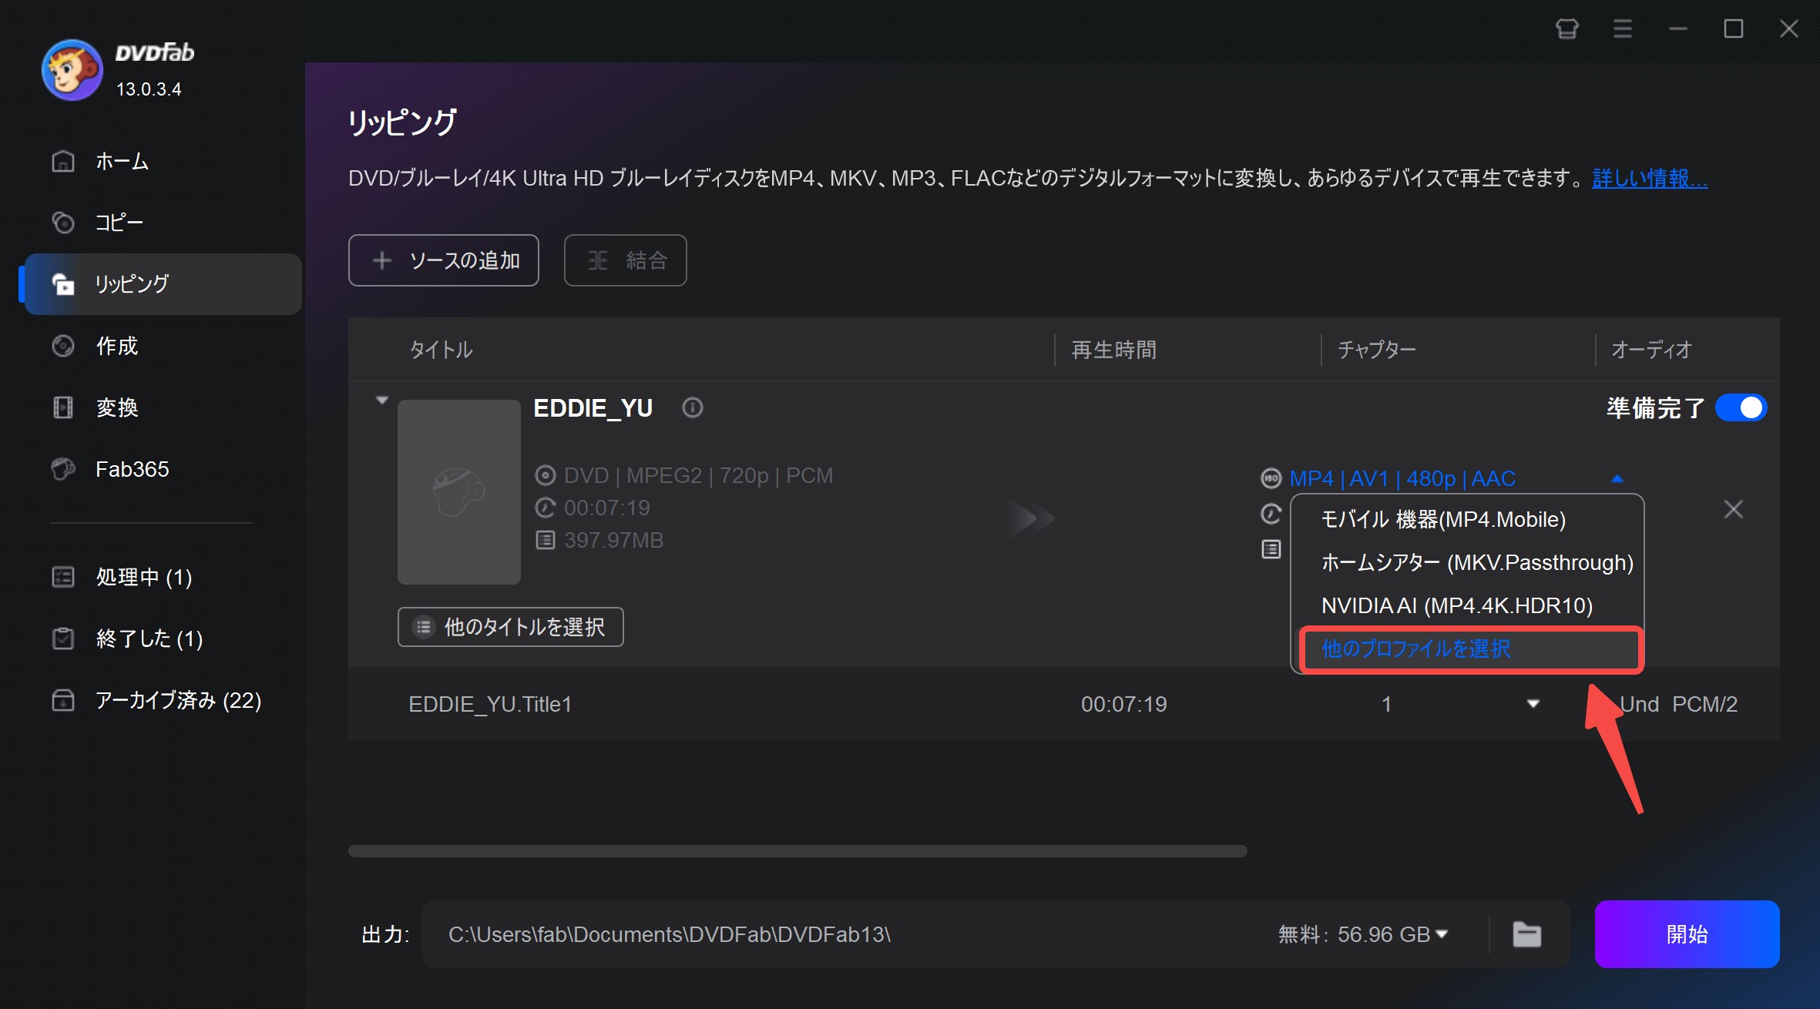Go to ホーム in the sidebar
Screen dimensions: 1820x1009
pyautogui.click(x=162, y=161)
